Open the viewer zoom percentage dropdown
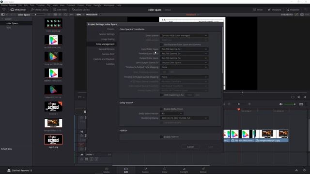This screenshot has width=310, height=174. [x=80, y=14]
